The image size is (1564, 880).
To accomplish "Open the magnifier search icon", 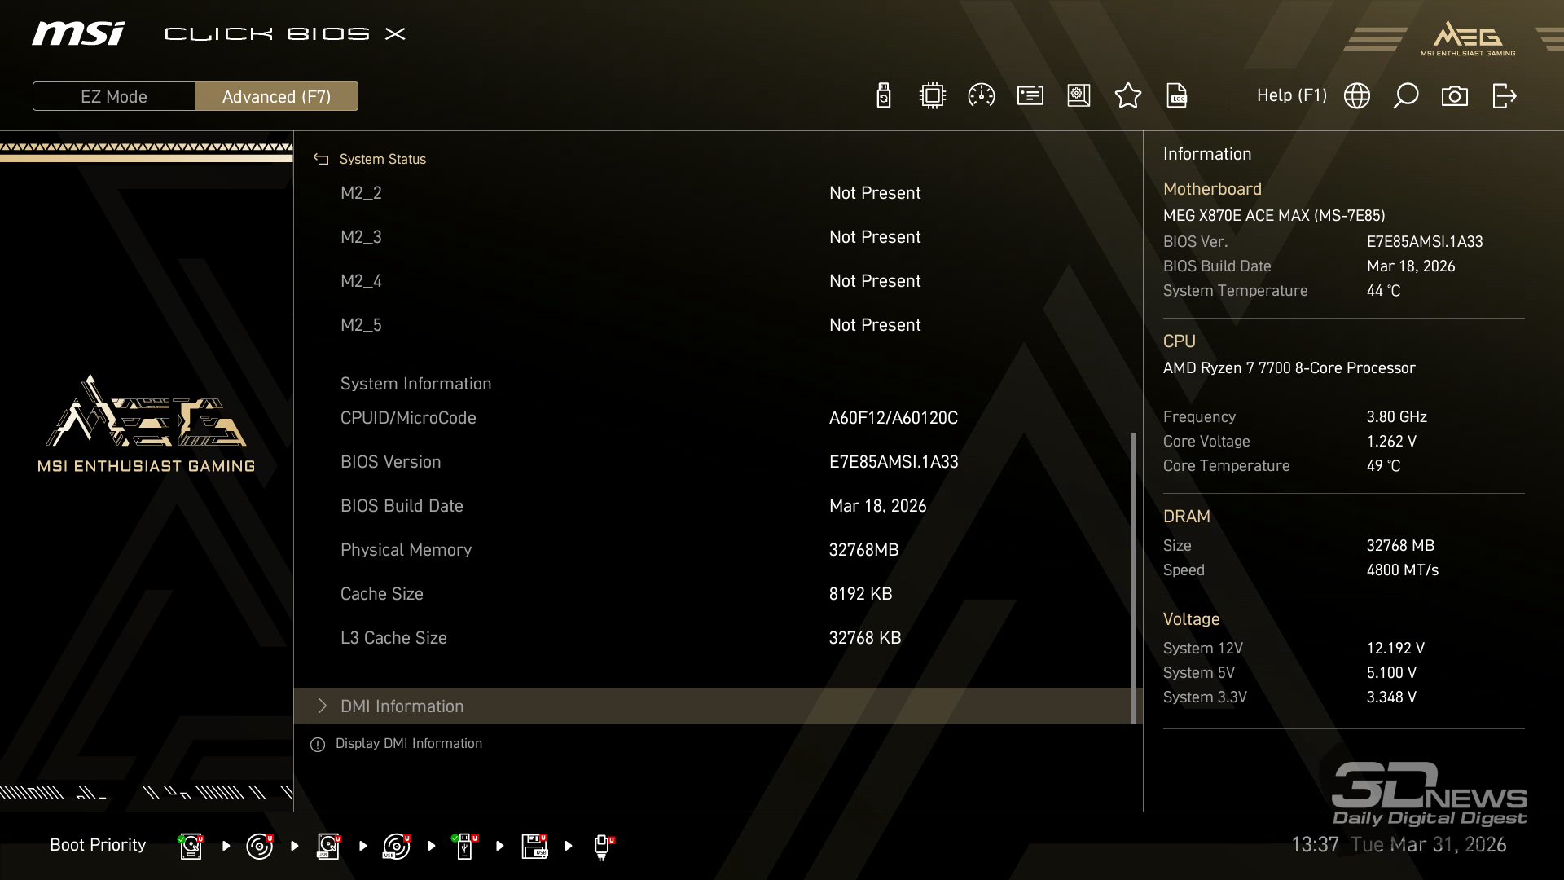I will pyautogui.click(x=1406, y=96).
